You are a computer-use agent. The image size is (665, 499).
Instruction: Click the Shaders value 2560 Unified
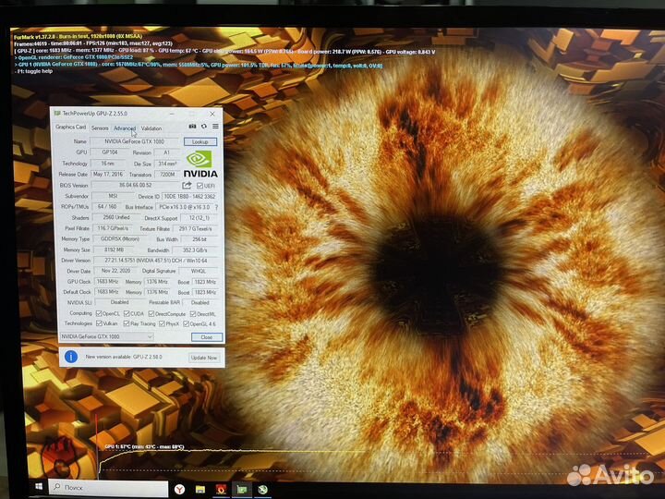point(116,217)
